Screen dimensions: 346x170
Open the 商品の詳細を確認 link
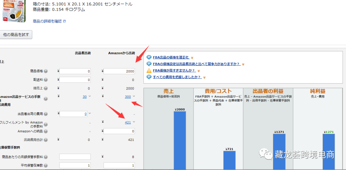click(47, 21)
